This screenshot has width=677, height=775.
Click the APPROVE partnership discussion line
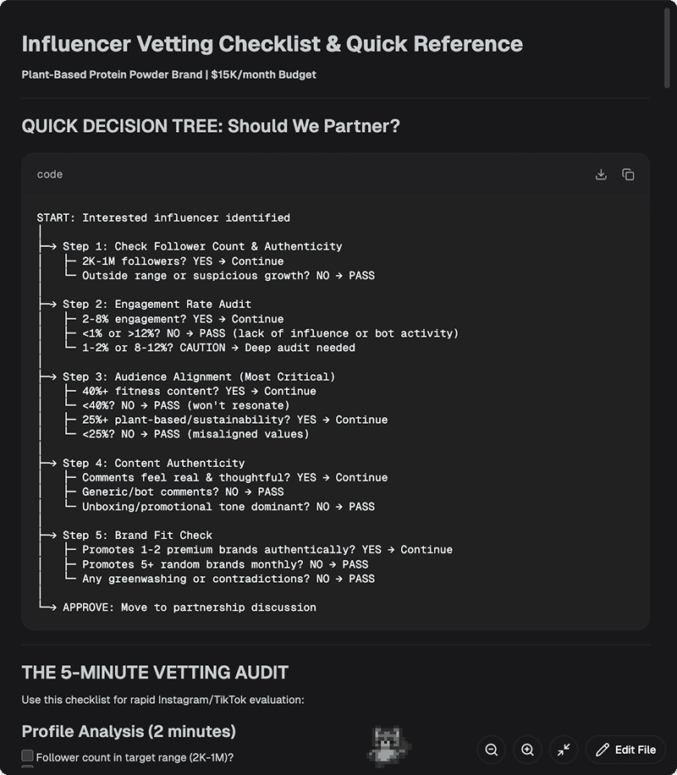click(189, 607)
